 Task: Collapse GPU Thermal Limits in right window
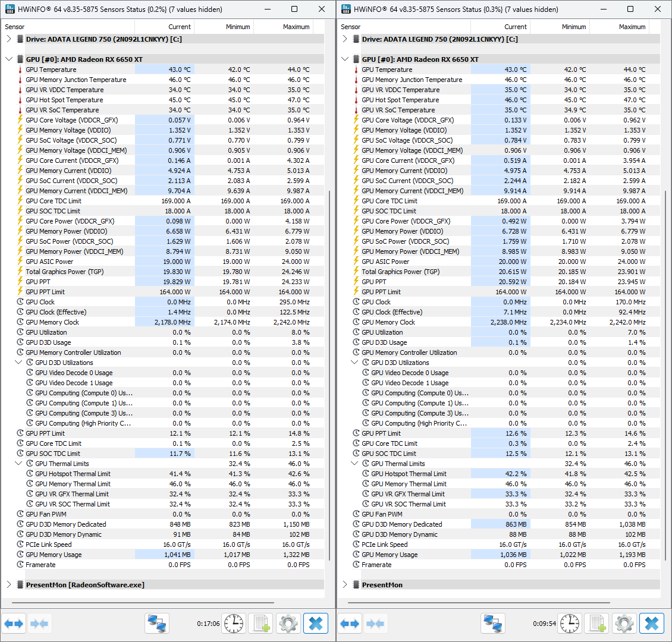[354, 464]
